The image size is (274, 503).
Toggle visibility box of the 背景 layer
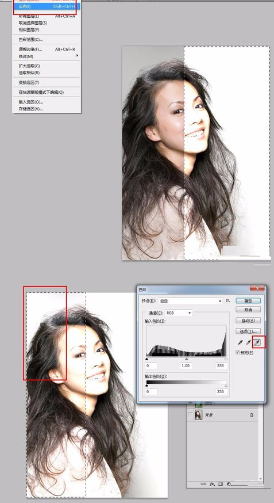click(x=191, y=415)
